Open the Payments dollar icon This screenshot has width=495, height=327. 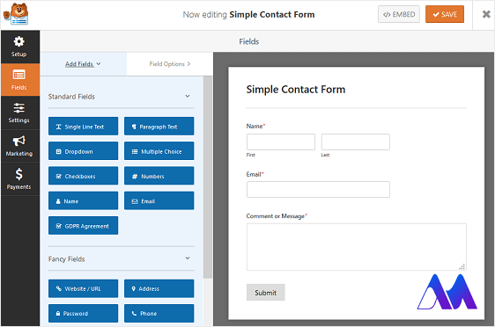point(19,174)
